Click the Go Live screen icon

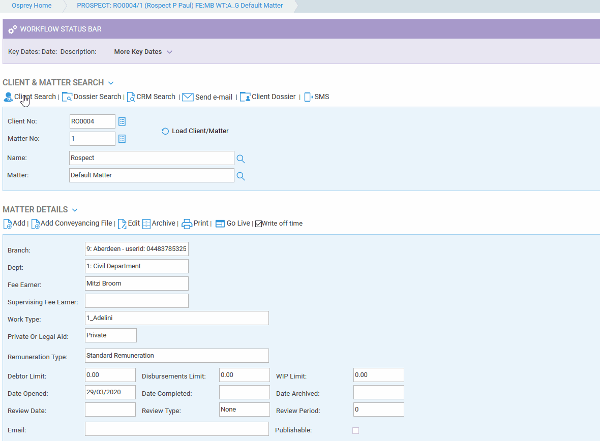coord(220,224)
